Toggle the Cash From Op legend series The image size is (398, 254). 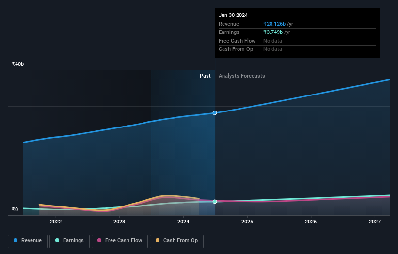coord(176,241)
